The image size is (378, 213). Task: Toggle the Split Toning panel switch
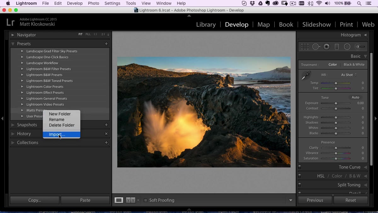[300, 185]
